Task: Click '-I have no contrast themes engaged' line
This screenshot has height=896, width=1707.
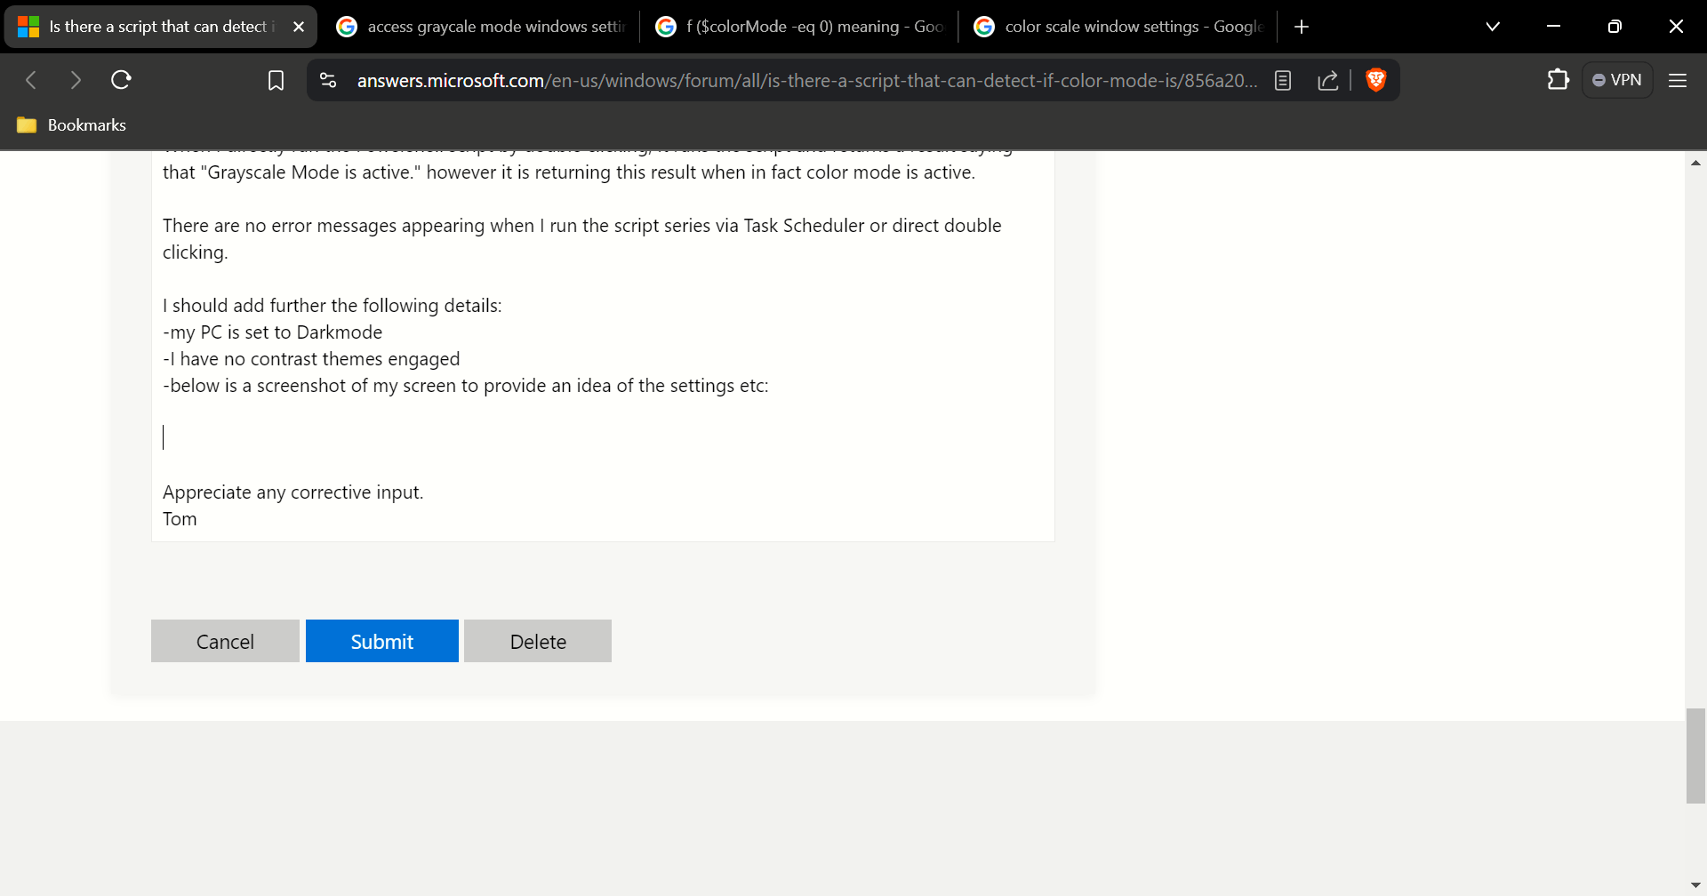Action: click(311, 359)
